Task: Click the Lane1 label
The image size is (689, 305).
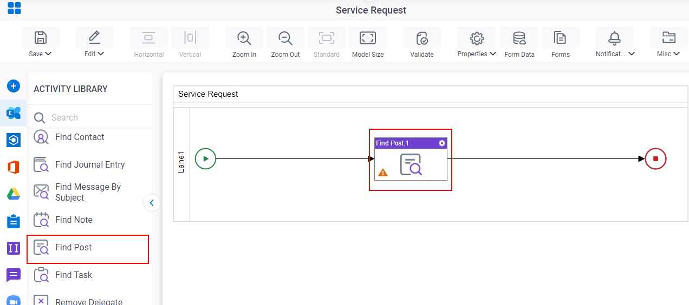Action: tap(181, 162)
